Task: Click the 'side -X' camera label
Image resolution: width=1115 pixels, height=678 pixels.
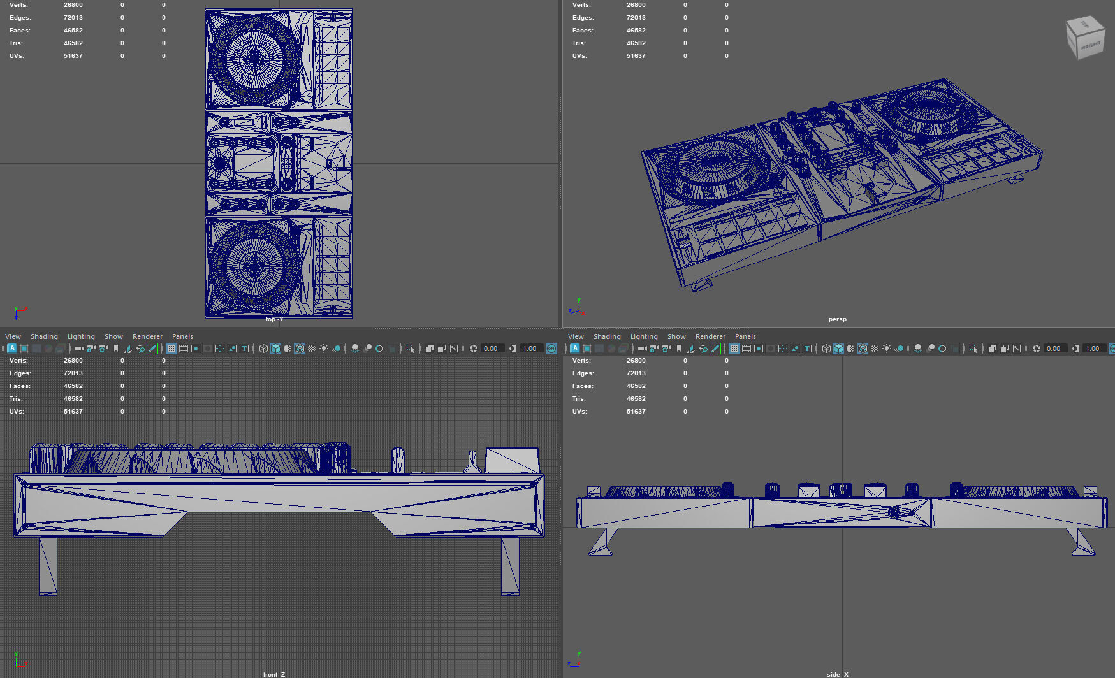Action: pos(838,674)
